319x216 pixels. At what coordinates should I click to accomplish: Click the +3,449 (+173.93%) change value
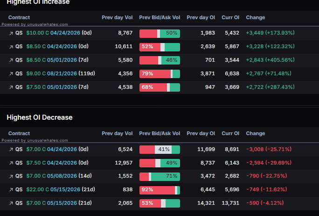pyautogui.click(x=270, y=33)
